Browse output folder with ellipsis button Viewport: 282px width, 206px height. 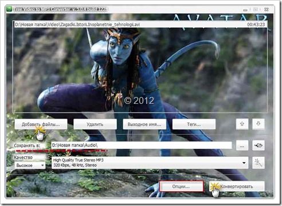coord(242,146)
